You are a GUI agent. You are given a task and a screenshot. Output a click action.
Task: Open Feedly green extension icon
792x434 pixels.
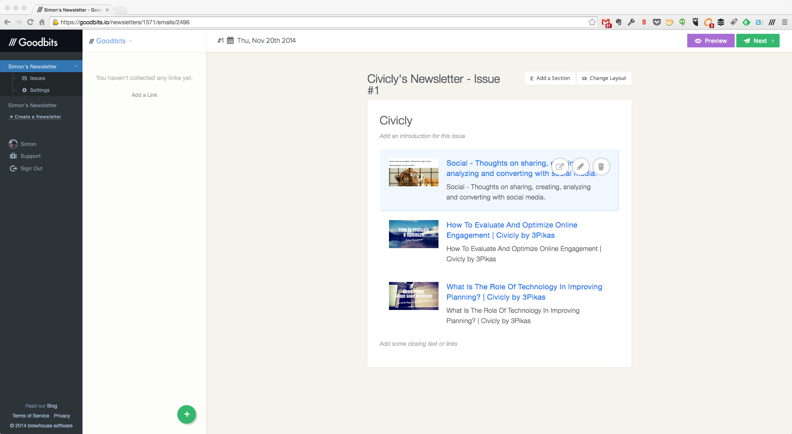click(x=746, y=22)
